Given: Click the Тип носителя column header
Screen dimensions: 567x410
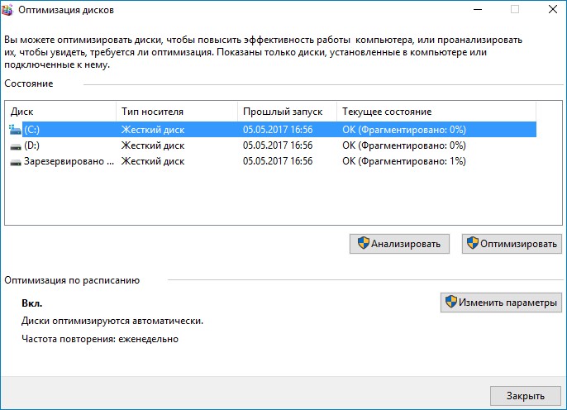Looking at the screenshot, I should click(x=176, y=112).
